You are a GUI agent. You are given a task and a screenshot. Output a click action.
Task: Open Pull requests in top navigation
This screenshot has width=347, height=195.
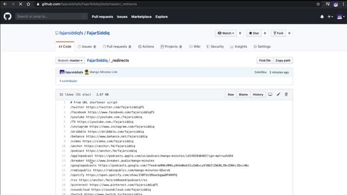pos(102,17)
